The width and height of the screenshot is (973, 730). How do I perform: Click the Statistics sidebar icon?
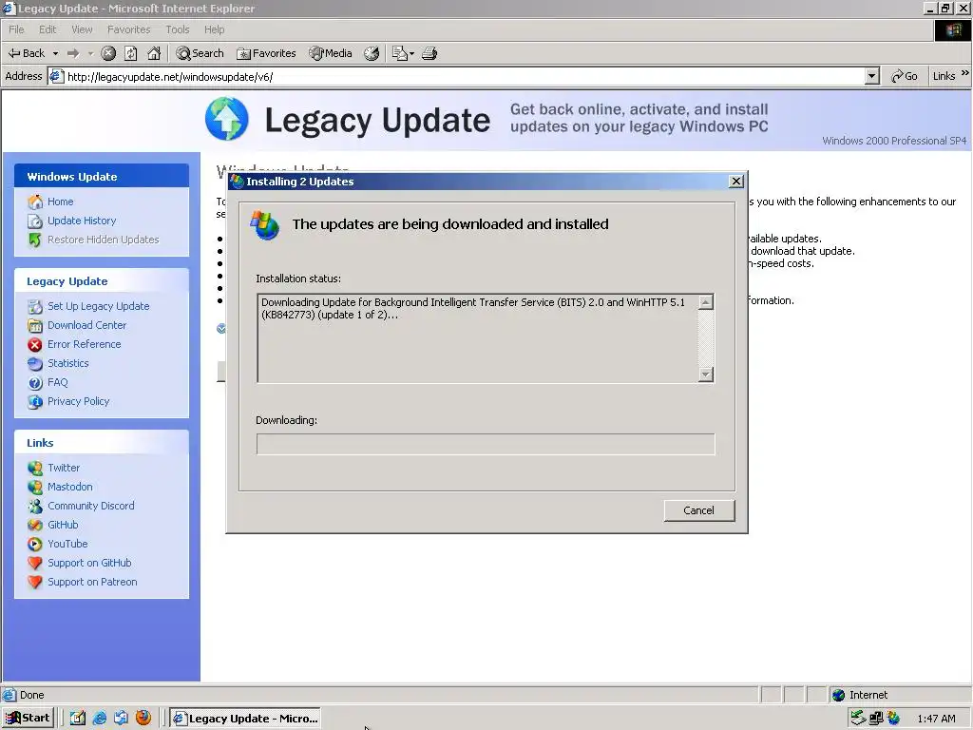pyautogui.click(x=35, y=364)
